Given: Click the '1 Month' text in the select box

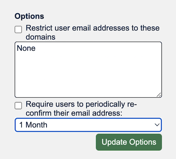Looking at the screenshot, I should (x=33, y=125).
